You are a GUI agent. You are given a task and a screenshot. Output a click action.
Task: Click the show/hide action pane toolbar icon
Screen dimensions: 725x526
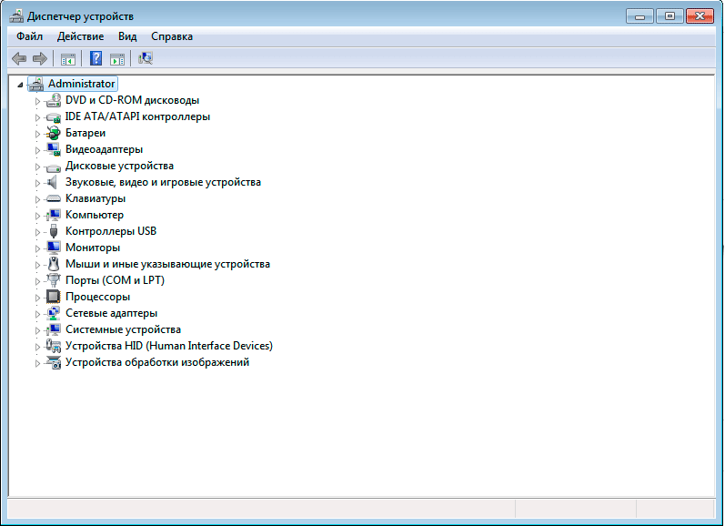click(117, 59)
